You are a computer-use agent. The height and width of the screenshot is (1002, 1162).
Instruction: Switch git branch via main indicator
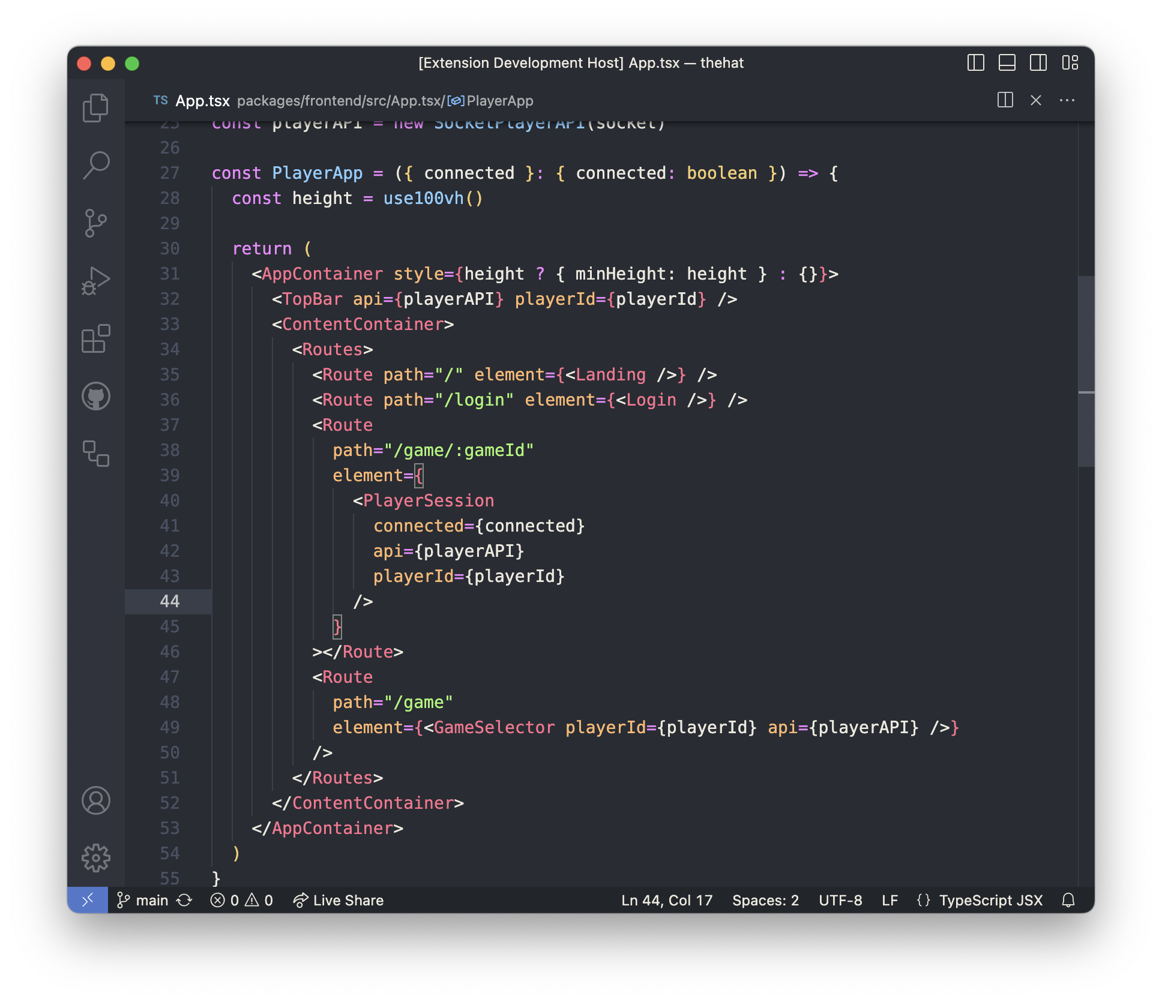(143, 901)
